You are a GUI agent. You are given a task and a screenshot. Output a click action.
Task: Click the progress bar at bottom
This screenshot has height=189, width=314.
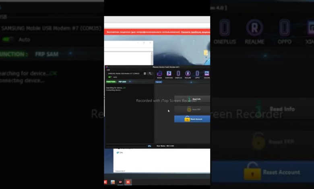[126, 146]
